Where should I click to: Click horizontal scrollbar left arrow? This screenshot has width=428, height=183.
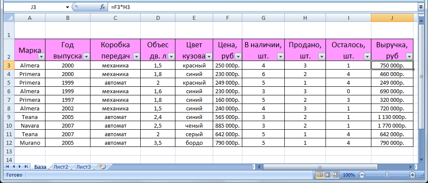(260, 167)
